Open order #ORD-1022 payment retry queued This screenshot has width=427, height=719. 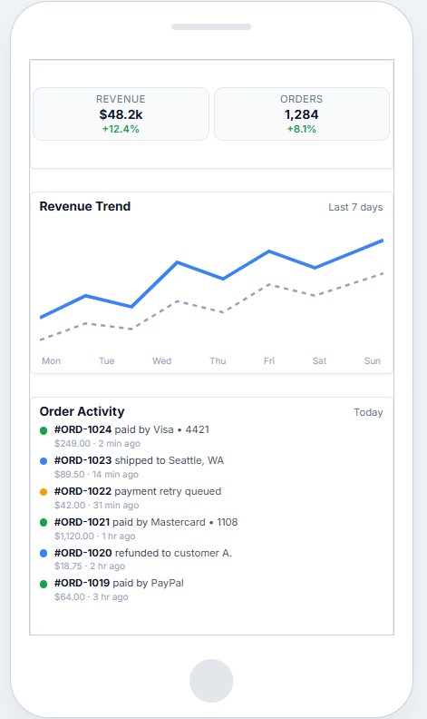pos(138,491)
